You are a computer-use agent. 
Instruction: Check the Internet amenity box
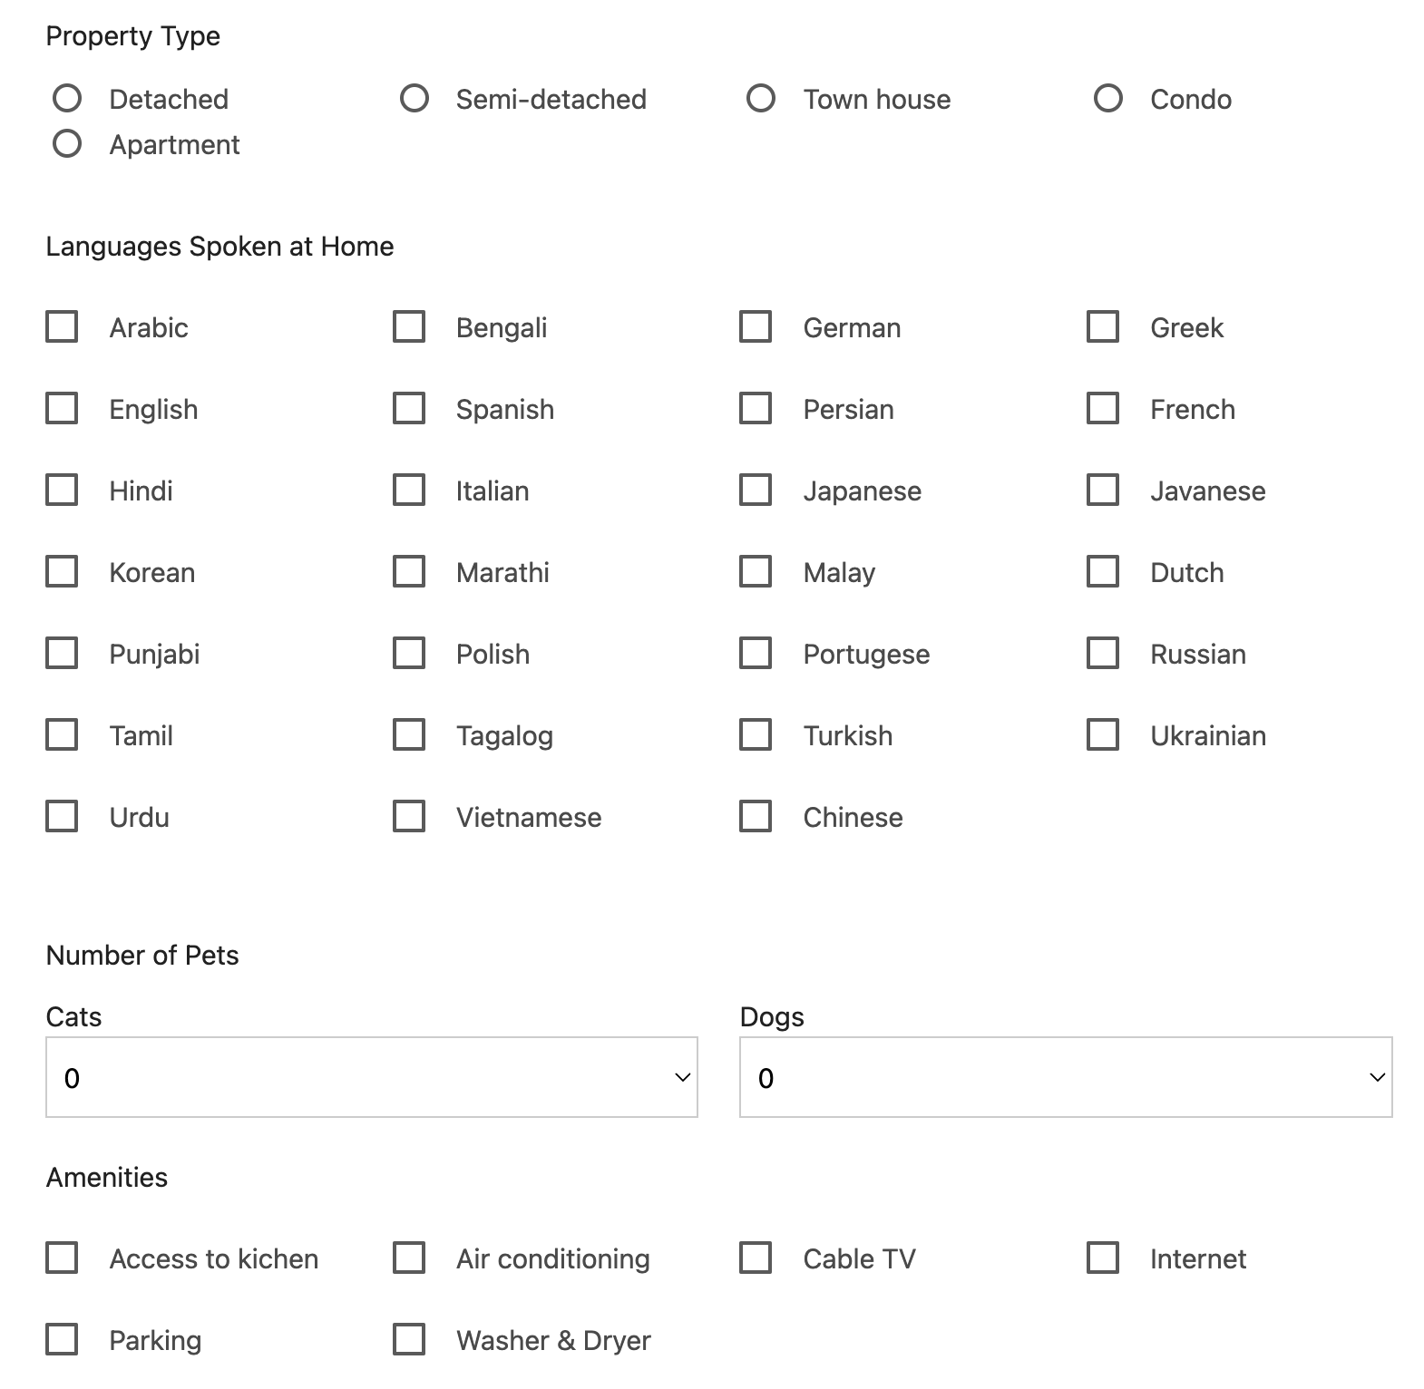(x=1103, y=1258)
